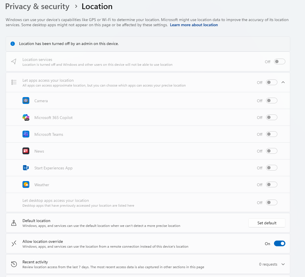Click the Microsoft 365 Copilot icon
Viewport: 305px width, 277px height.
click(x=26, y=117)
